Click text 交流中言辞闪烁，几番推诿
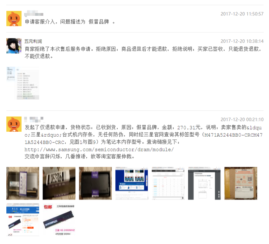The height and width of the screenshot is (244, 269). pyautogui.click(x=55, y=156)
